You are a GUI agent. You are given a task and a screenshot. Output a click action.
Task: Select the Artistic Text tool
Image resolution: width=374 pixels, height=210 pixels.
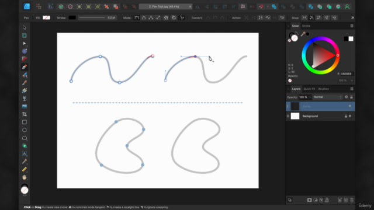25,153
